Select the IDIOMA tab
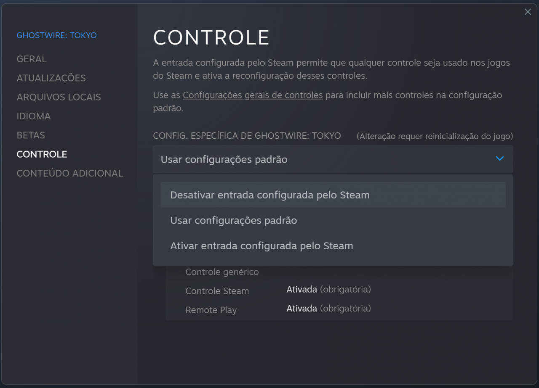 34,116
